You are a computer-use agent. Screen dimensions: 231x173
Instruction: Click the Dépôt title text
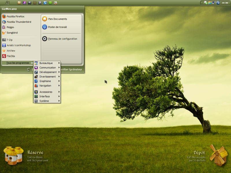pos(199,153)
